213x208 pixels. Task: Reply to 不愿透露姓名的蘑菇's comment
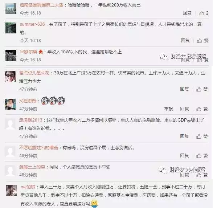point(184,156)
